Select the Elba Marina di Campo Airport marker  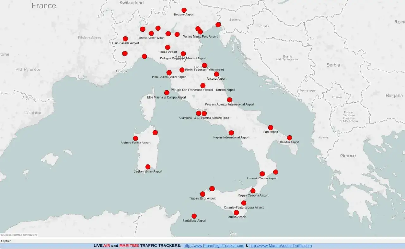(166, 93)
